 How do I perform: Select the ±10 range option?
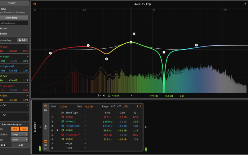113,106
